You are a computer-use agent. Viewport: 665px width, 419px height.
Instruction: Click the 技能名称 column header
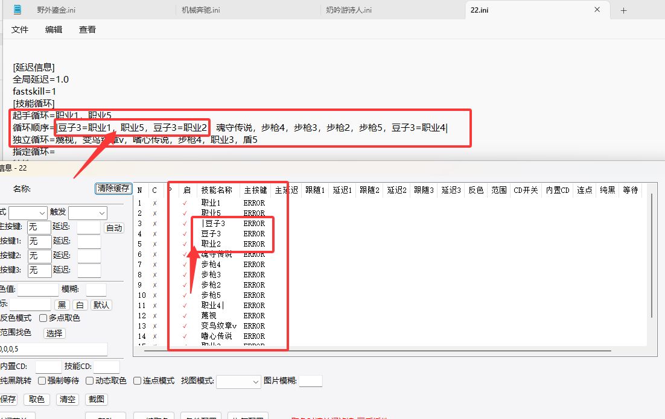pyautogui.click(x=218, y=191)
